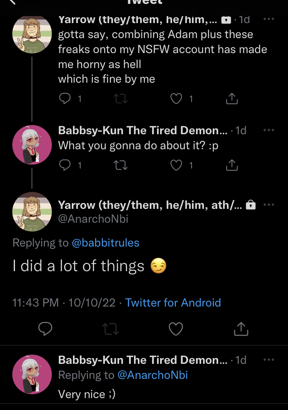Screen dimensions: 288x410
Task: Reply to Yarrow's top tweet
Action: pyautogui.click(x=65, y=98)
